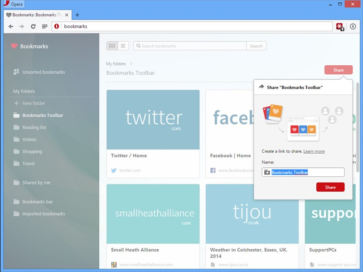Open the downloads arrow icon
The height and width of the screenshot is (272, 363).
click(x=353, y=26)
